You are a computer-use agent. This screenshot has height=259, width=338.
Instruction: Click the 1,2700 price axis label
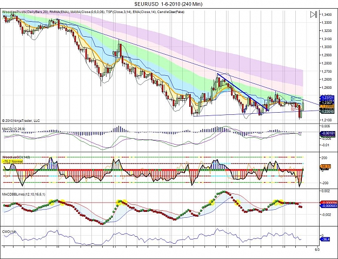click(327, 72)
